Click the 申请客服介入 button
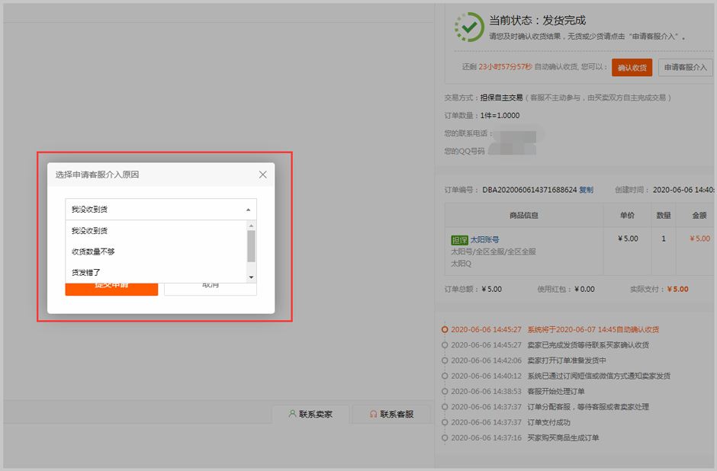Screen dimensions: 717x471 [x=686, y=68]
